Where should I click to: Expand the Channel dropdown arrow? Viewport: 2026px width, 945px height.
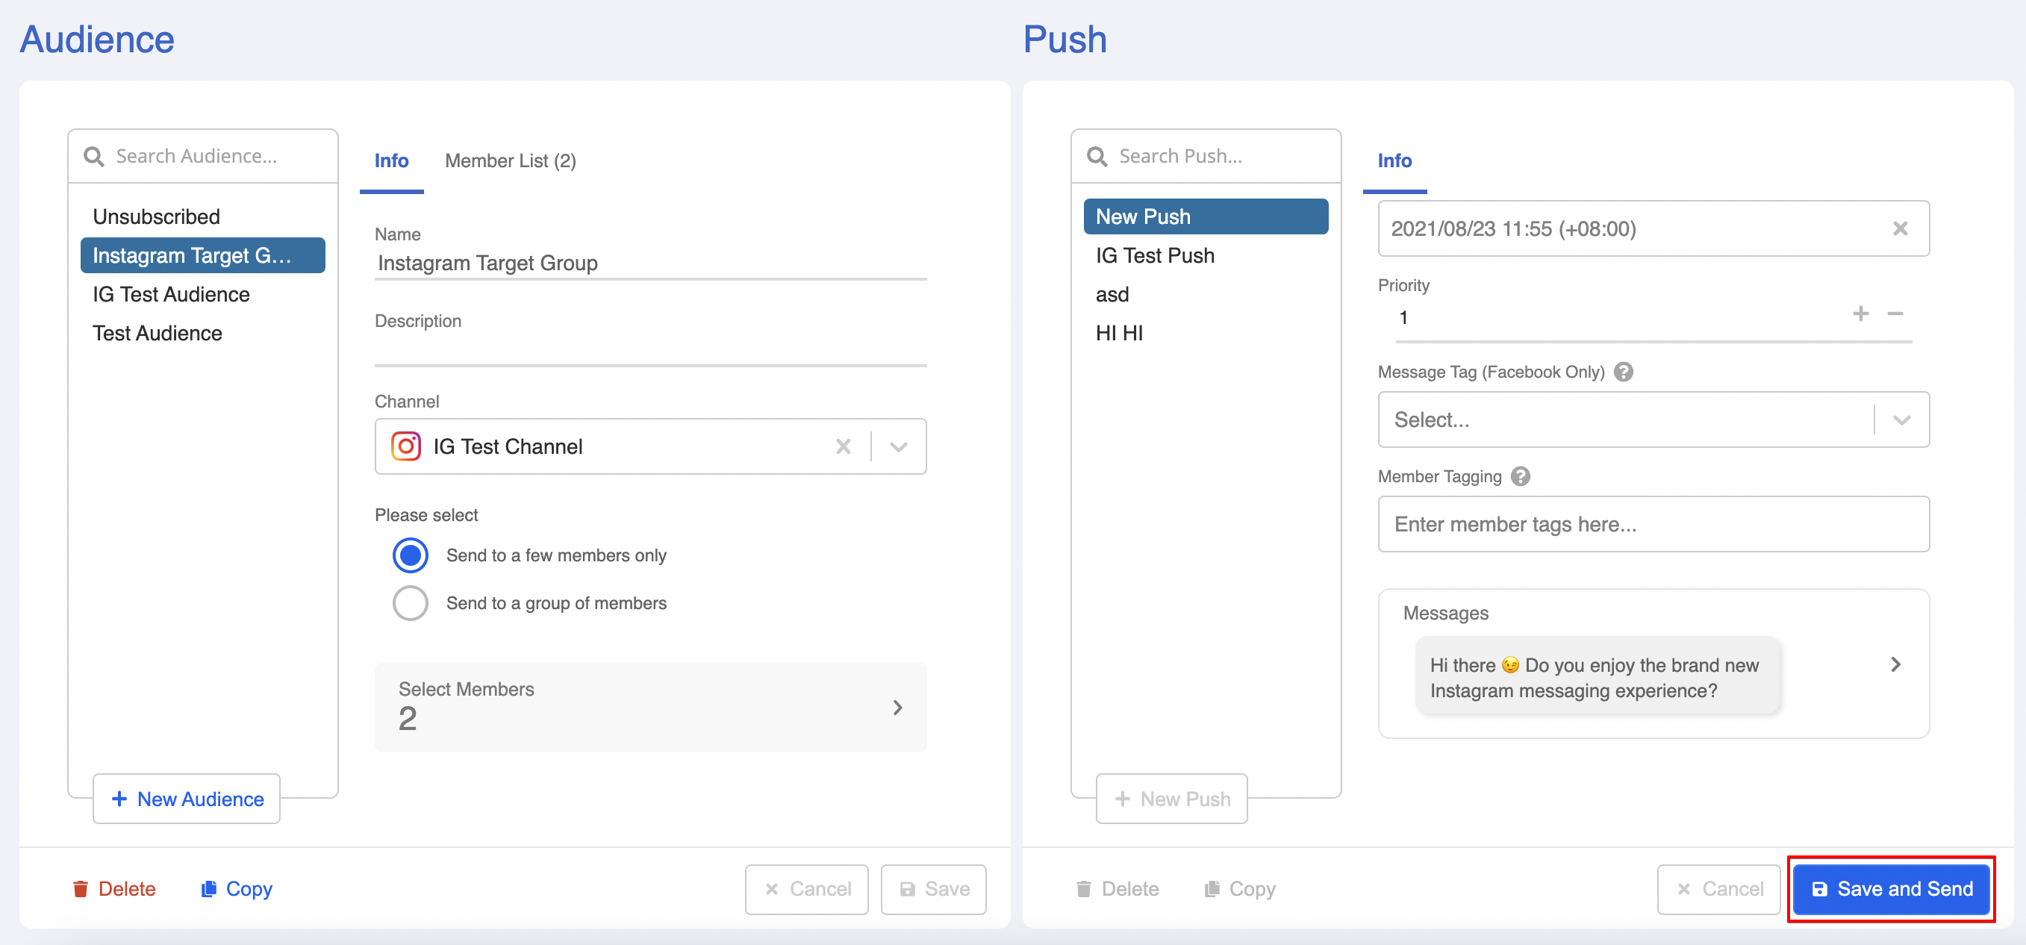tap(898, 446)
